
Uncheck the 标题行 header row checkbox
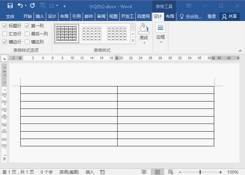[5, 26]
